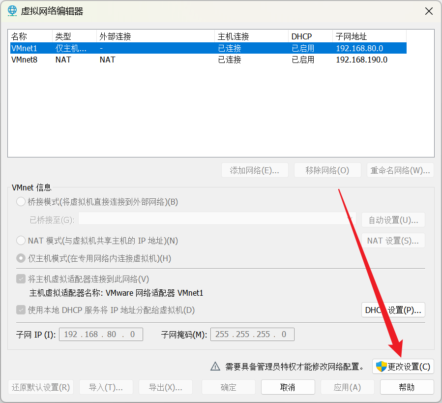Click 主机虚拟适配器名称 label text
The image size is (442, 403).
click(66, 293)
